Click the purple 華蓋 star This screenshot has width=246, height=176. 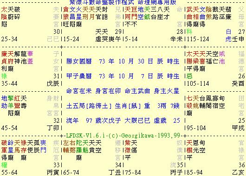(30, 57)
